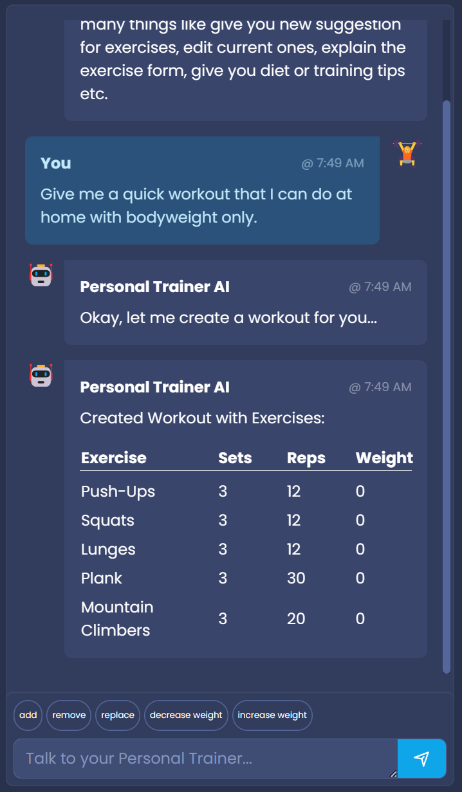Click the Weight column header

(383, 458)
